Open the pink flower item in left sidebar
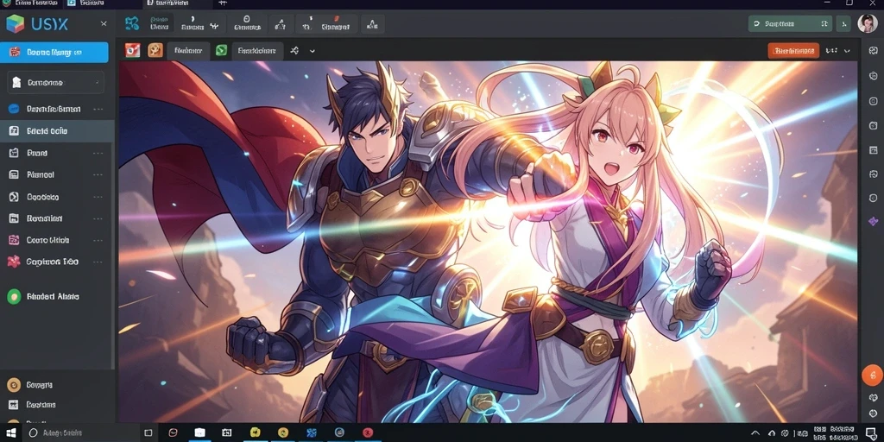 click(14, 262)
